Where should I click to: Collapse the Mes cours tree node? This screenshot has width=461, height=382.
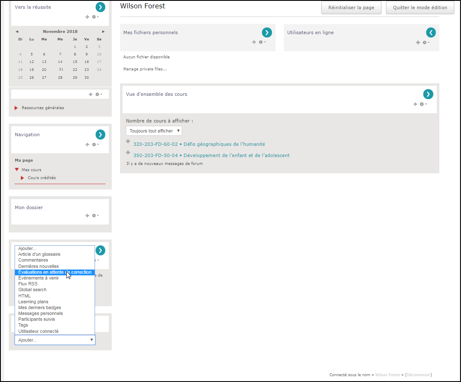17,170
